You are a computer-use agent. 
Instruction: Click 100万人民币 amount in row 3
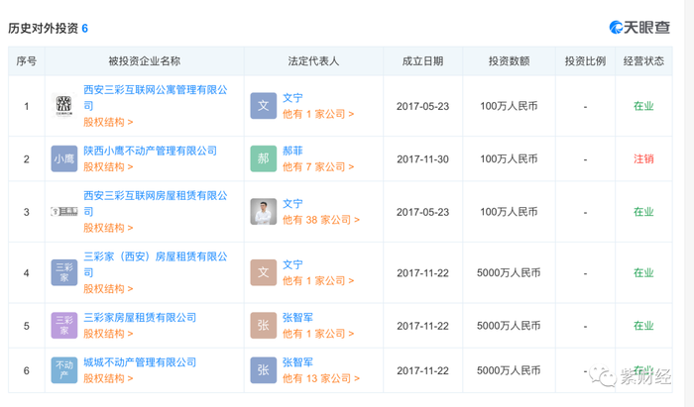point(509,212)
